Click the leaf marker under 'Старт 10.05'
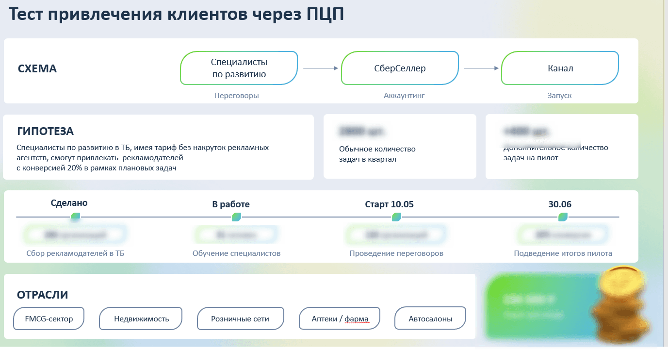The height and width of the screenshot is (352, 668). (x=396, y=217)
